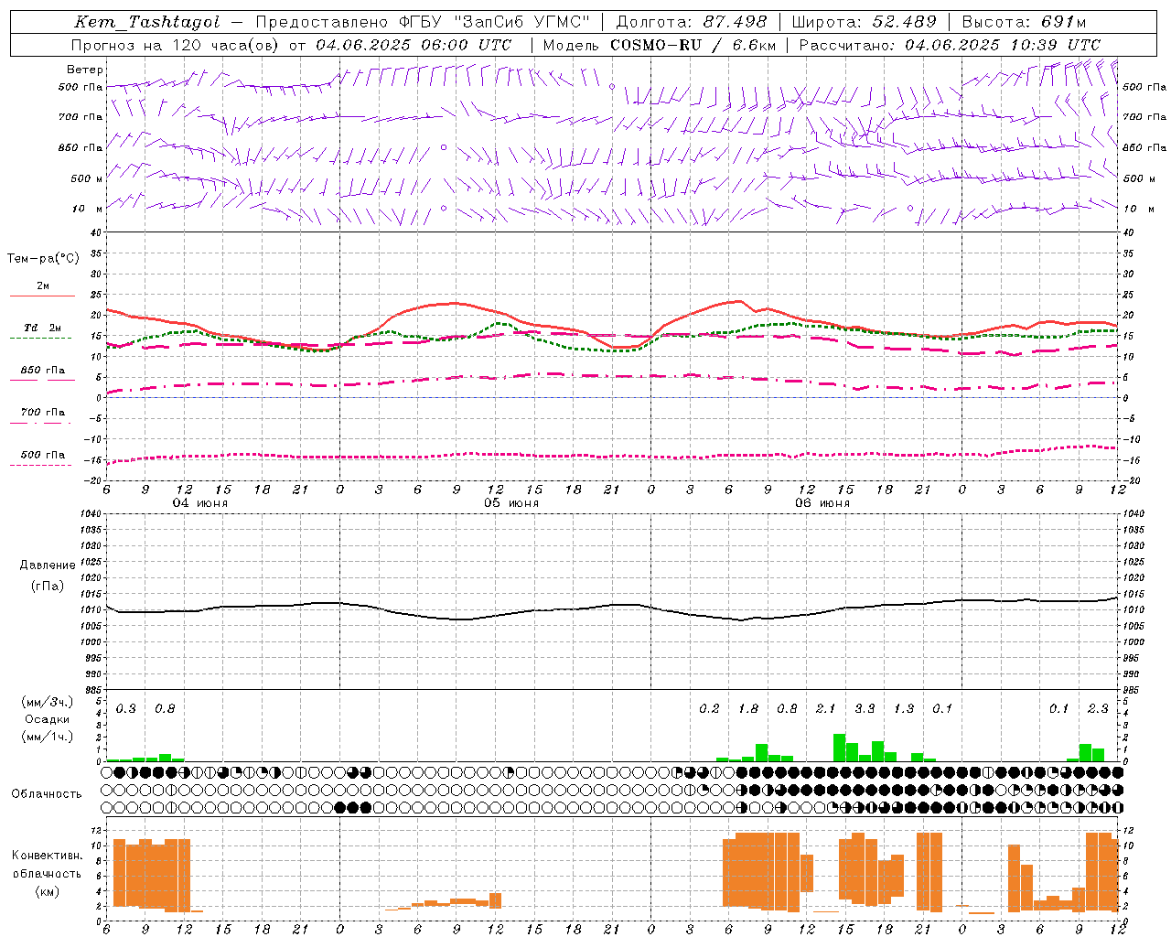Click the Широта: 52.489 value
The width and height of the screenshot is (1171, 937).
pos(865,22)
